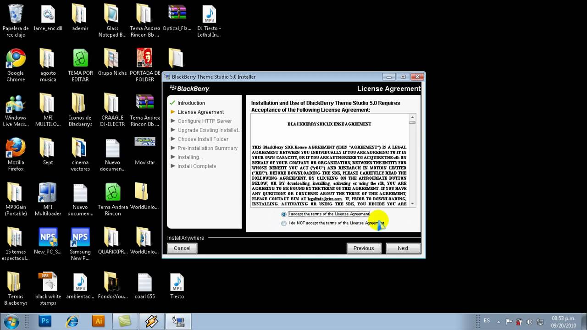Cancel the BlackBerry Theme Studio installation
Image resolution: width=587 pixels, height=330 pixels.
(x=182, y=248)
